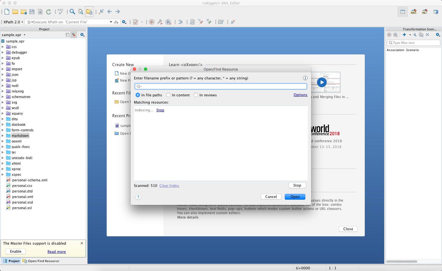
Task: Click the info icon in Open/Find Resource dialog
Action: pyautogui.click(x=305, y=78)
